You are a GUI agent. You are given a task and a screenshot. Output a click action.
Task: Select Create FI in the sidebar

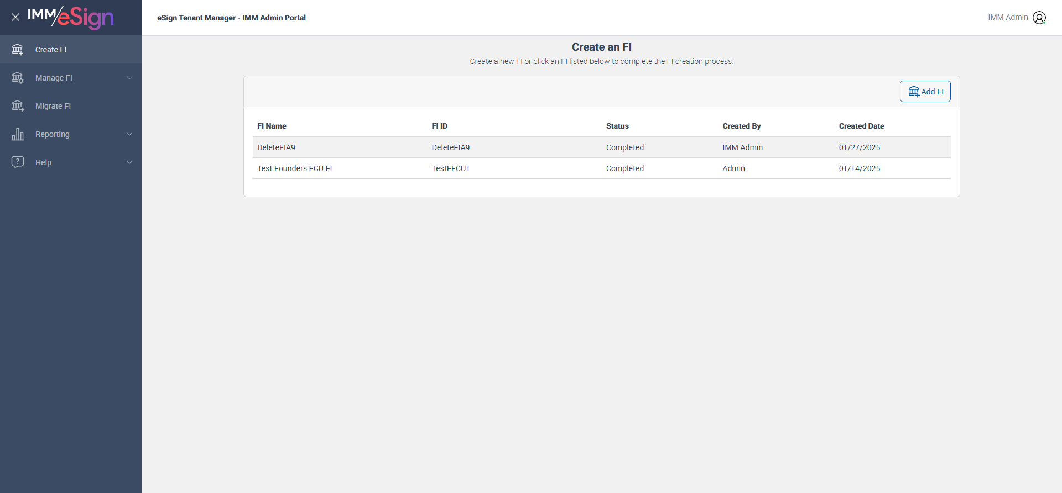tap(51, 50)
